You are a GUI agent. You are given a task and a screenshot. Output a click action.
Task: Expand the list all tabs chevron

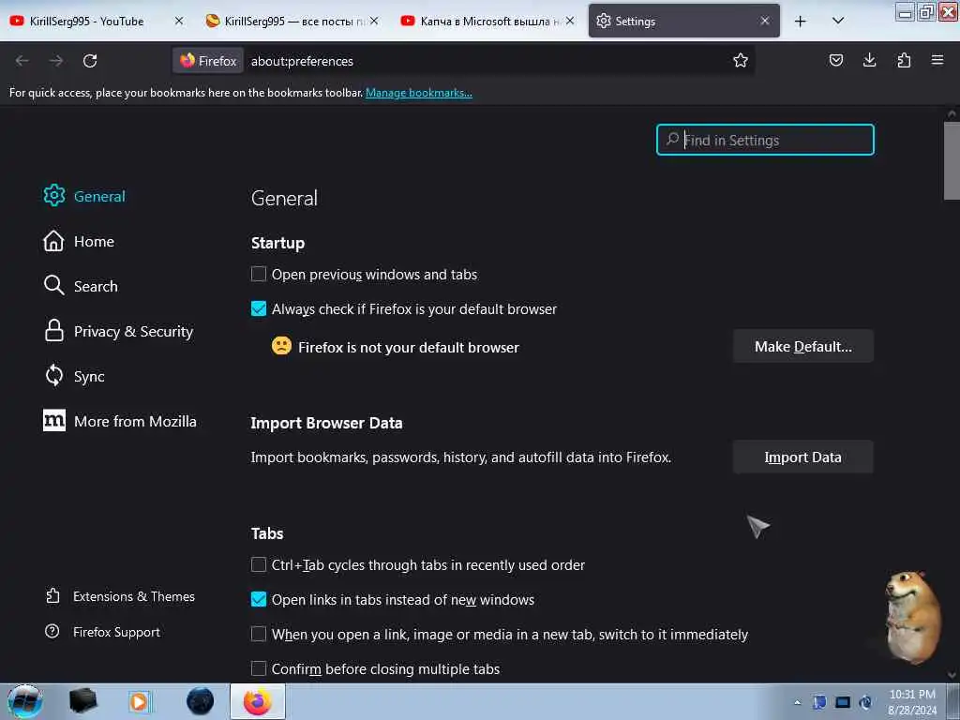click(x=838, y=21)
